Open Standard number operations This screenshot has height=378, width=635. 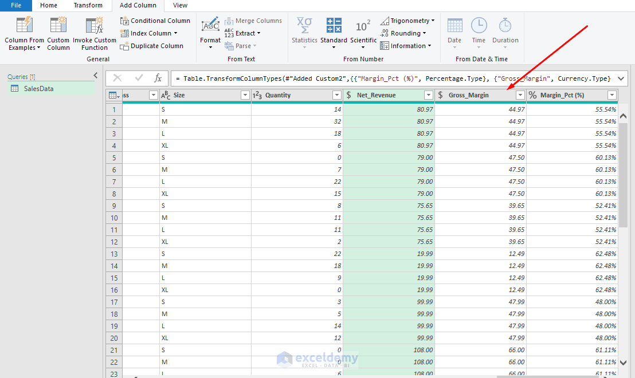click(334, 34)
